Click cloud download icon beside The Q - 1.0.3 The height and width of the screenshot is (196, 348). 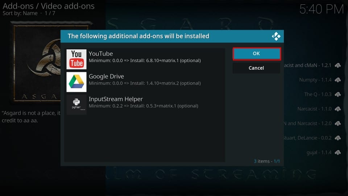coord(338,94)
